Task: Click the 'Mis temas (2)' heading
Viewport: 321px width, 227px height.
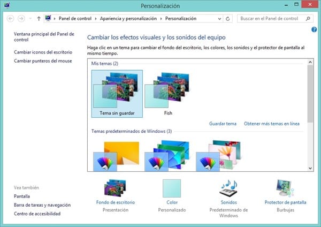Action: click(105, 64)
